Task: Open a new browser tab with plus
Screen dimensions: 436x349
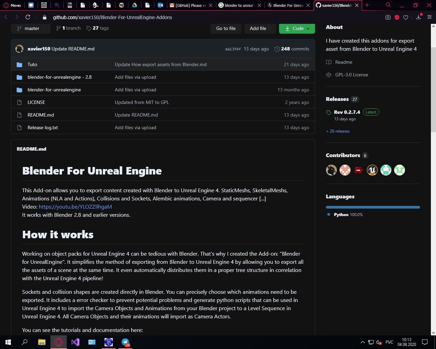Action: 367,5
